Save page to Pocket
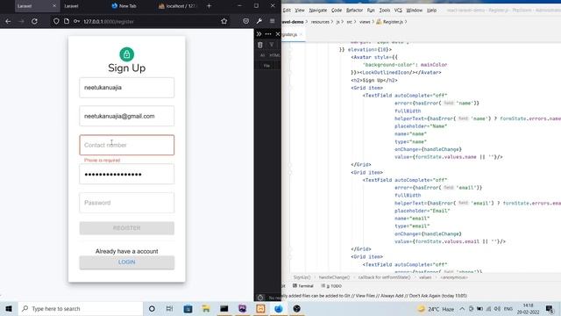Viewport: 561px width, 316px height. tap(245, 21)
